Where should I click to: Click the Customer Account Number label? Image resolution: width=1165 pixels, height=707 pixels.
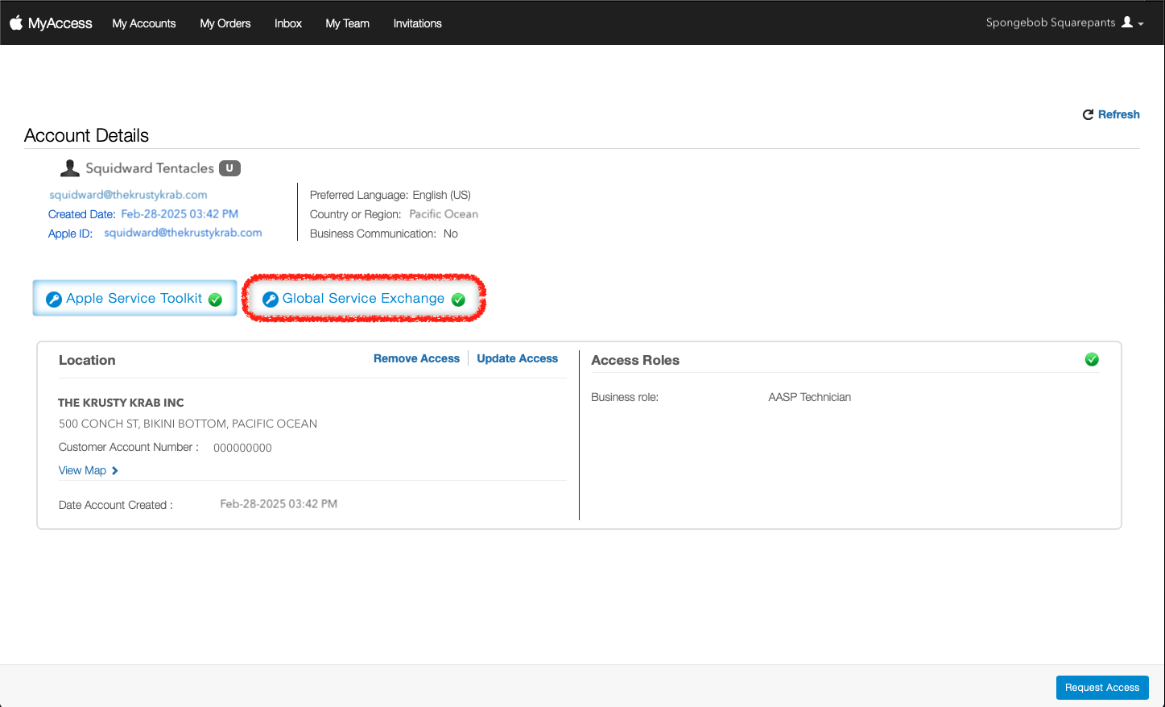[x=129, y=447]
